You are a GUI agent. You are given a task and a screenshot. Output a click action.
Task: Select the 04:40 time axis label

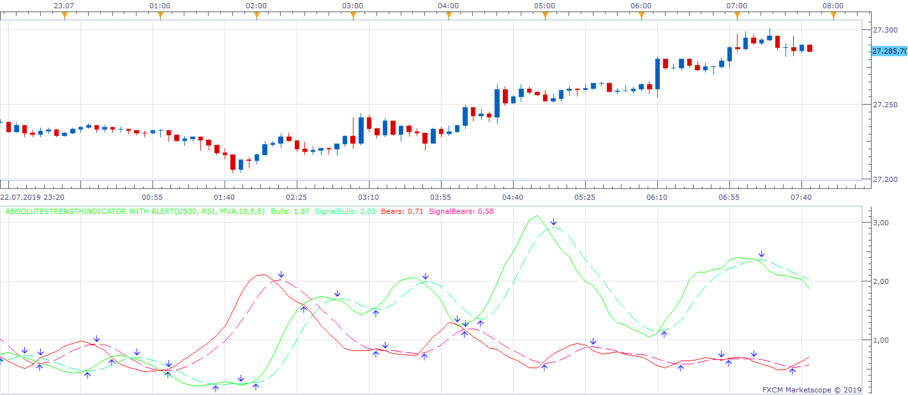512,197
